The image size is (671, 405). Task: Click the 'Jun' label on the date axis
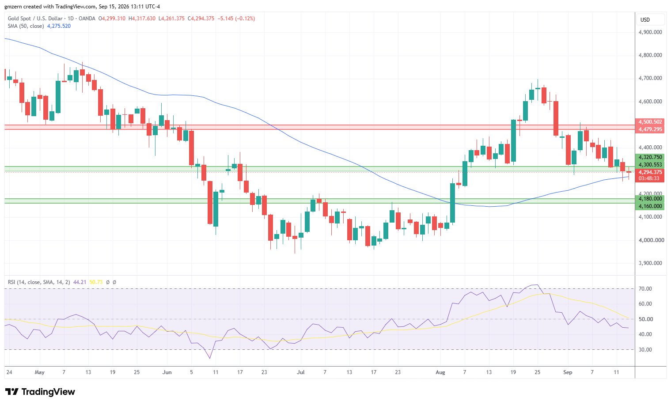point(167,372)
